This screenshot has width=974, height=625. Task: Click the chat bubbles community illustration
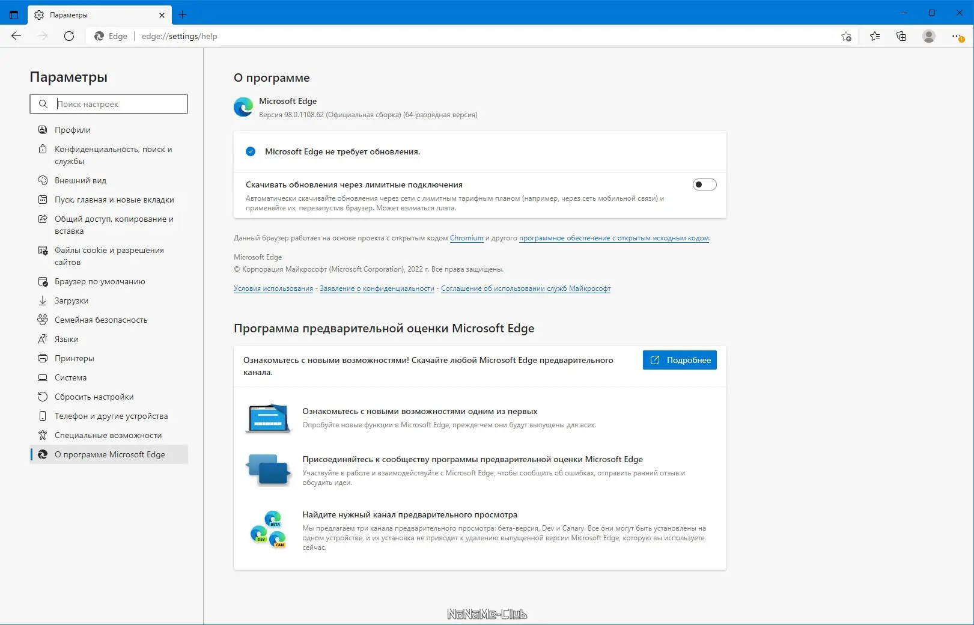(267, 470)
